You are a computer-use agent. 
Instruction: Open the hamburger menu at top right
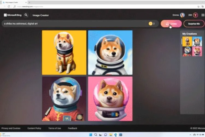click(x=203, y=15)
